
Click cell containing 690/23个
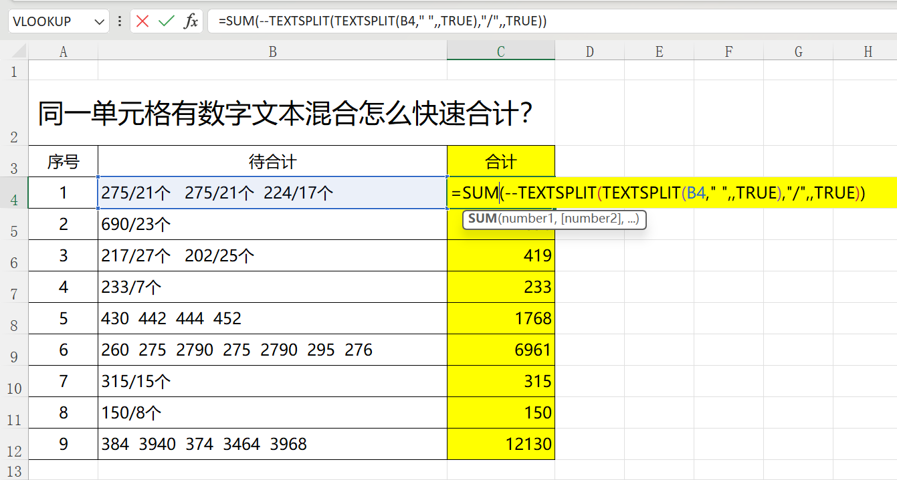point(272,224)
